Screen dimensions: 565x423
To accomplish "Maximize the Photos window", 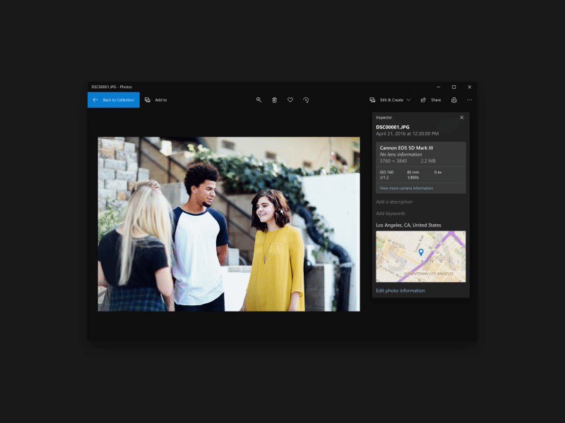I will [x=454, y=87].
